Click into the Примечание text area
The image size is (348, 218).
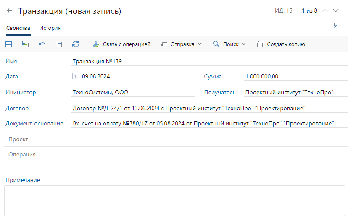point(174,200)
